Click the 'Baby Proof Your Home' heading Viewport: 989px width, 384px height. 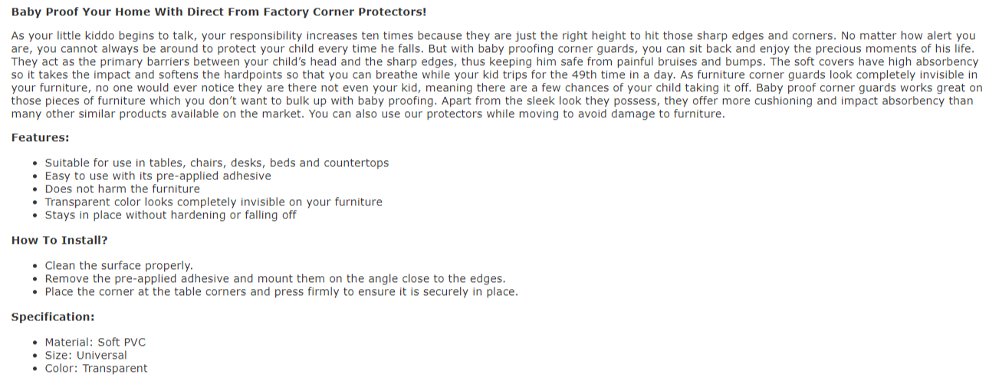coord(219,12)
